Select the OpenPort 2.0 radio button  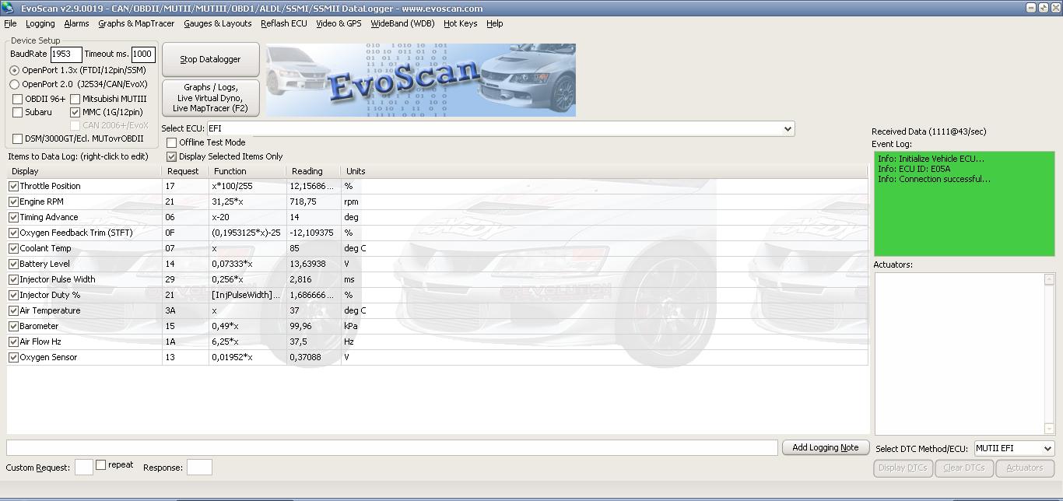click(15, 85)
